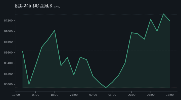Click the 12:00 label right after 09:00
181x100 pixels.
[170, 95]
